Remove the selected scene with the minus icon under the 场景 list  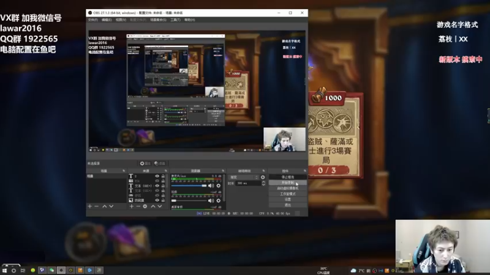click(97, 207)
